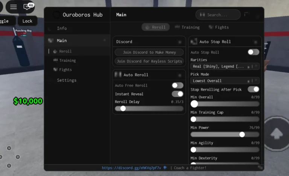
Task: Switch to the Reroll top tab
Action: click(155, 27)
